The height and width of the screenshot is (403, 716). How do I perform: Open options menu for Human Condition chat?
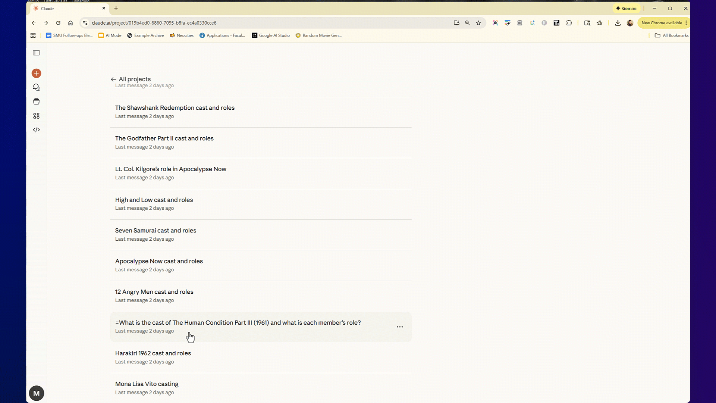399,327
